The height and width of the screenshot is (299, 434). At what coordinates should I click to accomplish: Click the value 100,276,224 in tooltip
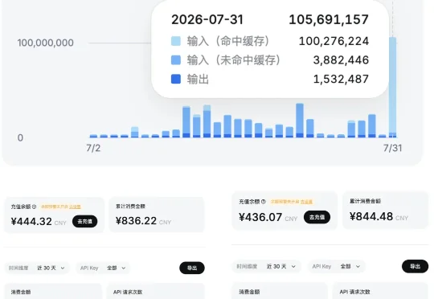point(334,41)
